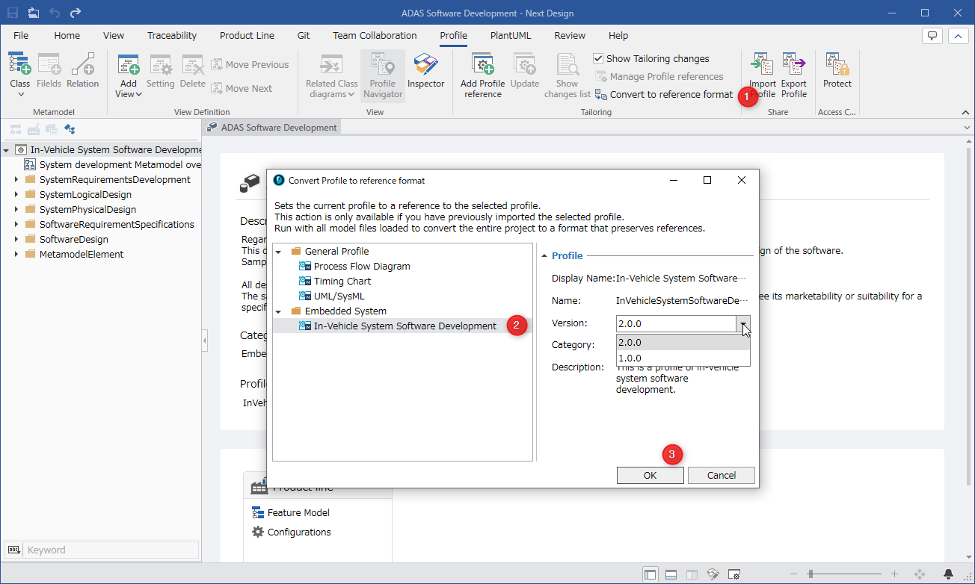
Task: Click the Feature Model icon in main window
Action: [258, 512]
